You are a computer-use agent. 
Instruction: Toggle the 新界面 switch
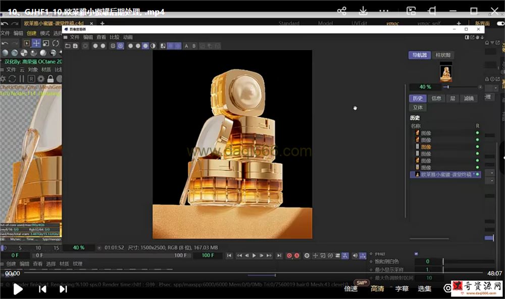coord(500,24)
